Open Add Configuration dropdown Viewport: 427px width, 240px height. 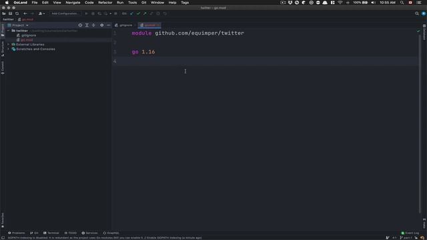65,13
